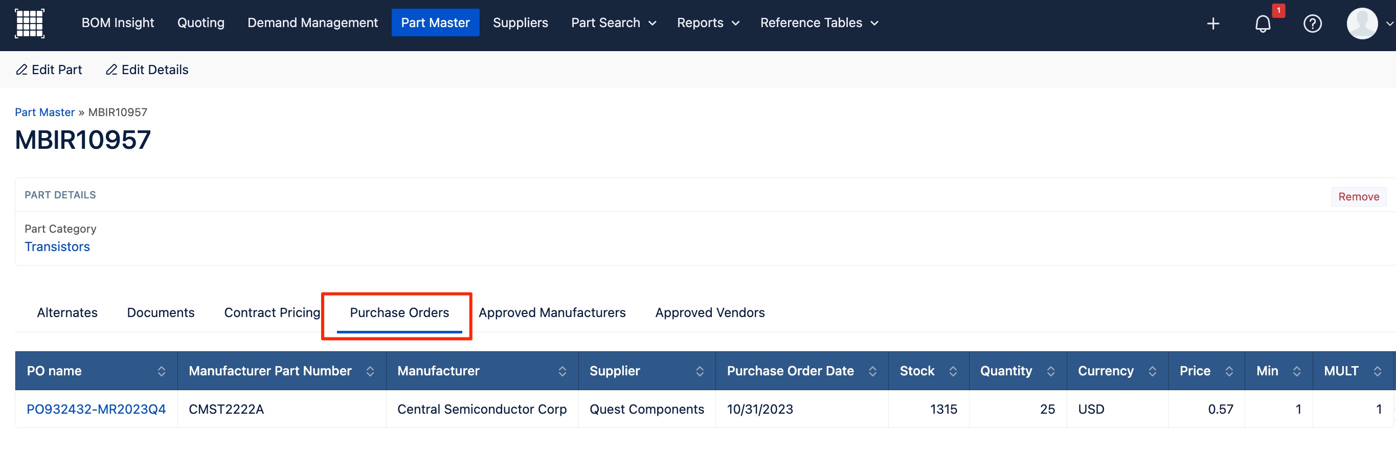The height and width of the screenshot is (450, 1396).
Task: Click the grid logo icon
Action: 29,24
